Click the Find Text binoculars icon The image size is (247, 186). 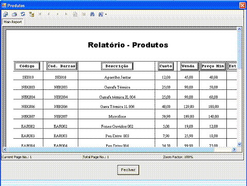pos(92,14)
